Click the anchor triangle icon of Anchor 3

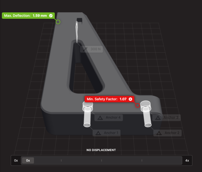tap(158, 118)
